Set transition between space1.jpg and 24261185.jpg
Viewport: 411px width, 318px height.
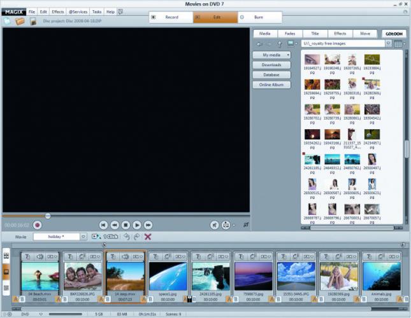[189, 299]
